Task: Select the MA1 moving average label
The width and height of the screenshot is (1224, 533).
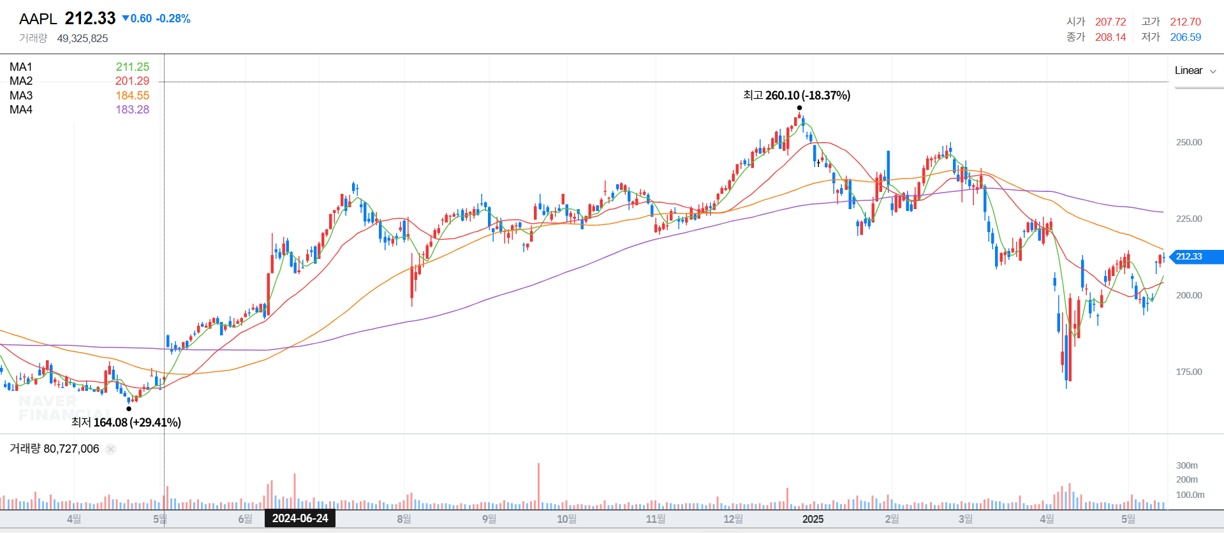Action: [x=21, y=67]
